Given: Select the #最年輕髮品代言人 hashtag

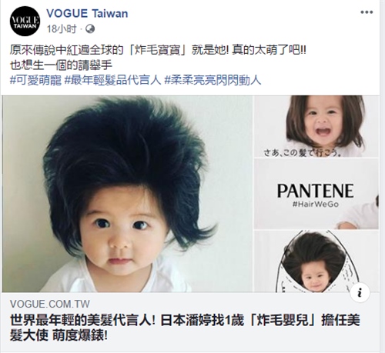Looking at the screenshot, I should point(112,81).
